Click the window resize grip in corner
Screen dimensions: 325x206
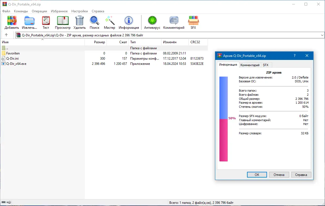point(323,204)
